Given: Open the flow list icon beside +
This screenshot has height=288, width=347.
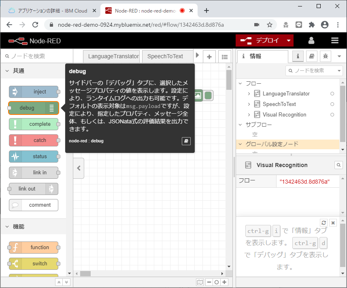Looking at the screenshot, I should click(x=225, y=57).
